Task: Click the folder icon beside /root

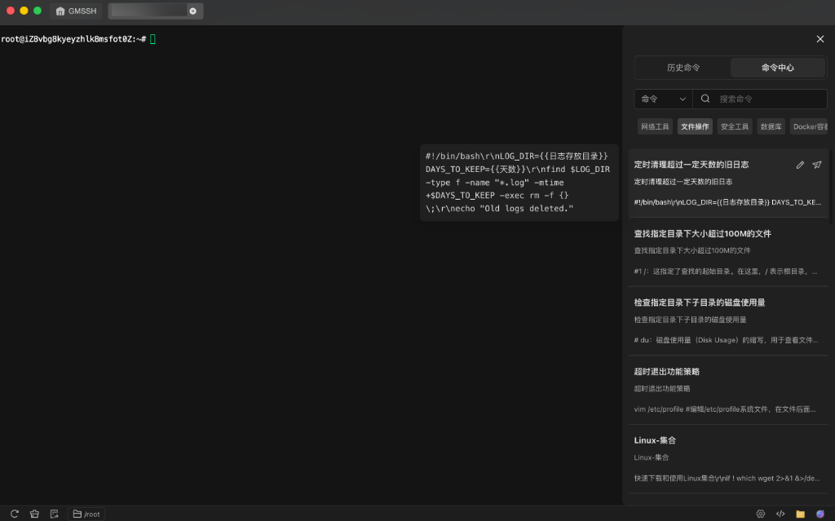Action: pyautogui.click(x=77, y=514)
